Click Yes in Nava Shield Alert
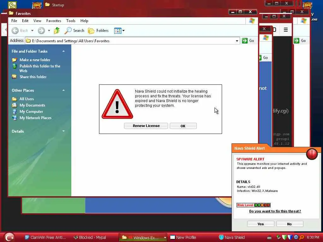323x242 pixels. tap(261, 224)
